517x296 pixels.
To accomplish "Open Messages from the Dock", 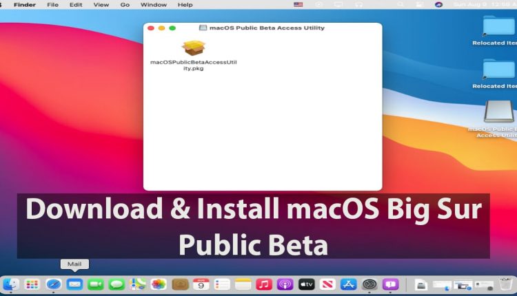I will [x=116, y=284].
